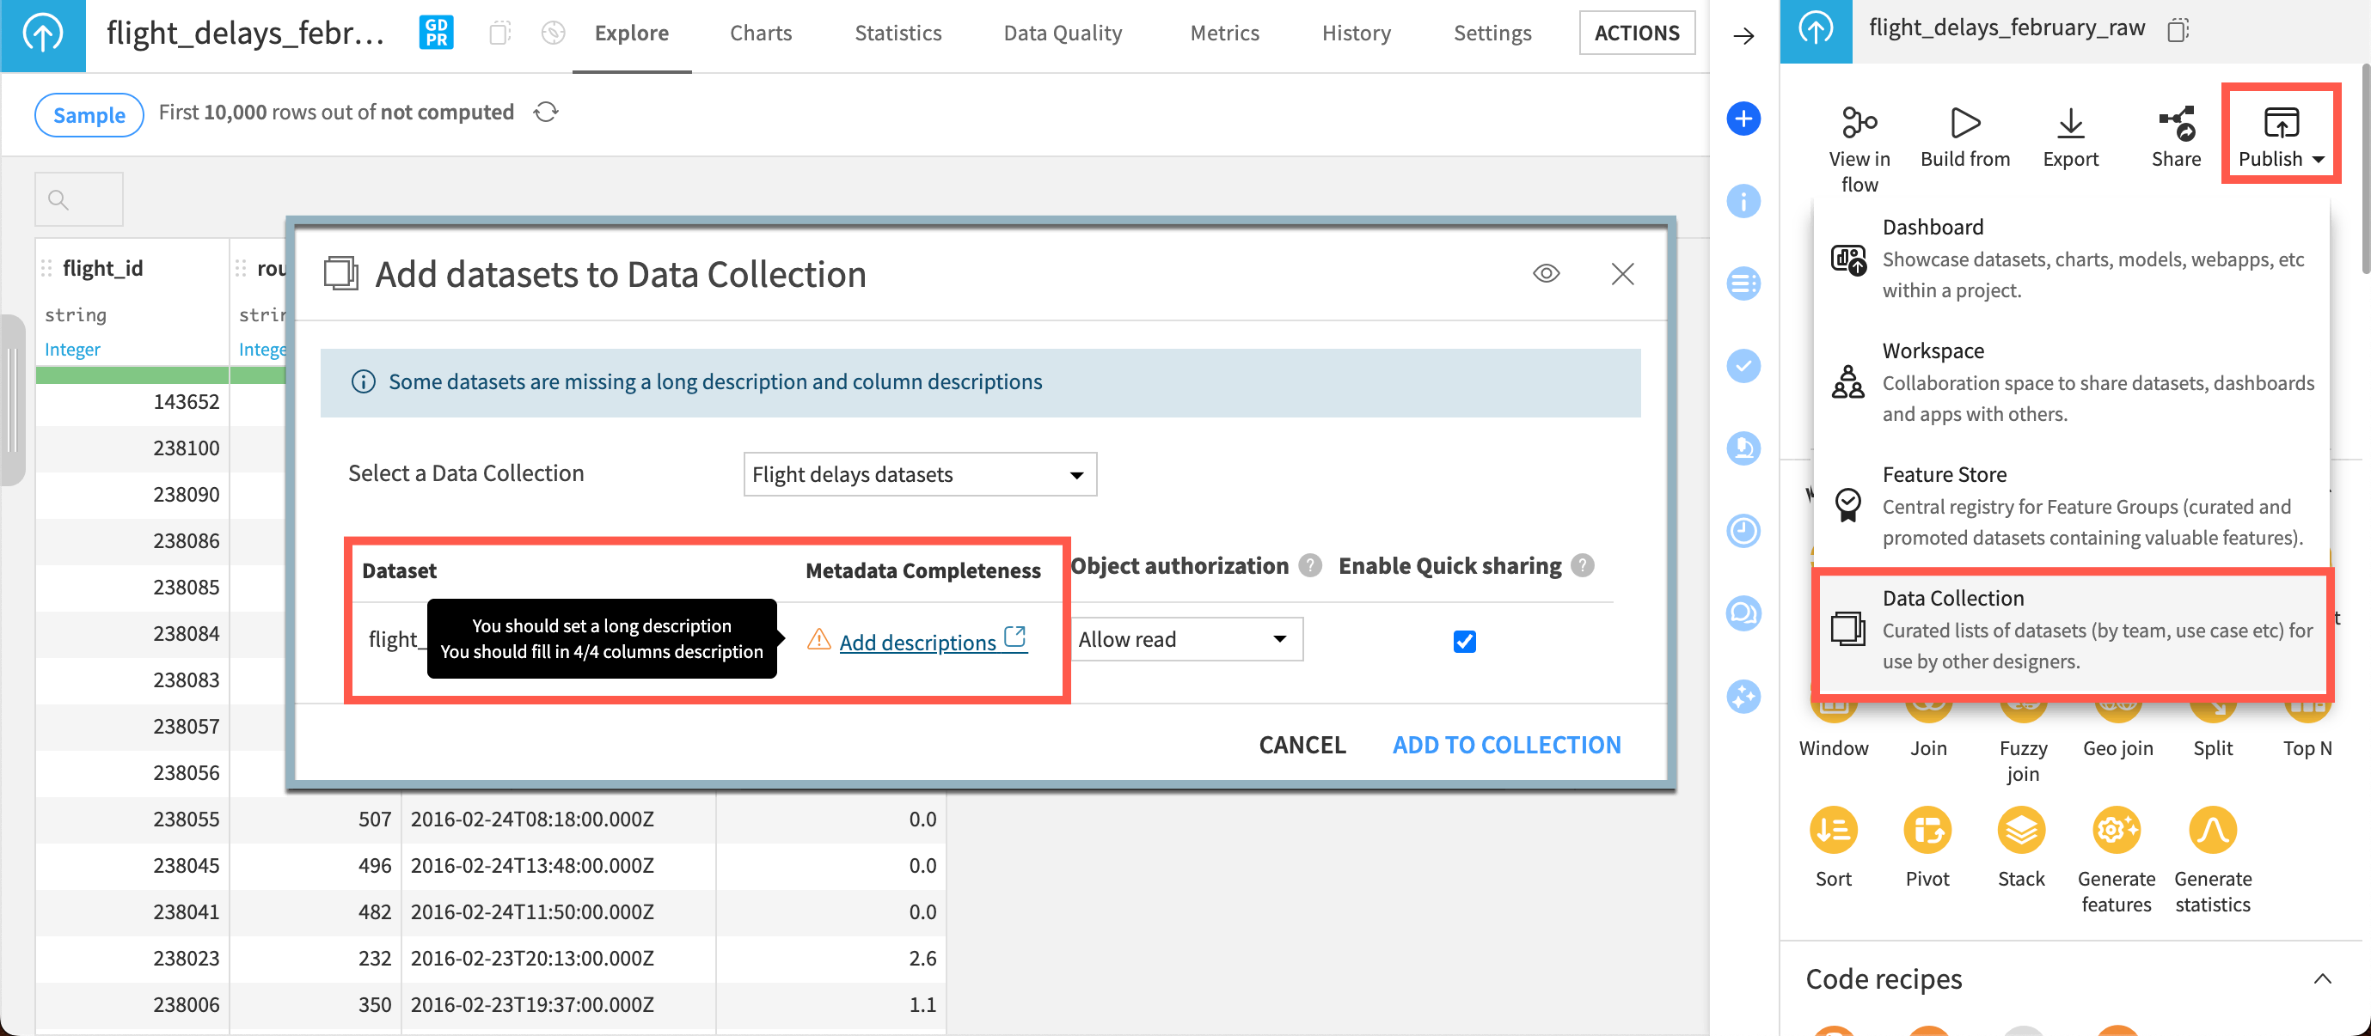Uncheck Enable Quick sharing
The width and height of the screenshot is (2371, 1036).
tap(1463, 642)
